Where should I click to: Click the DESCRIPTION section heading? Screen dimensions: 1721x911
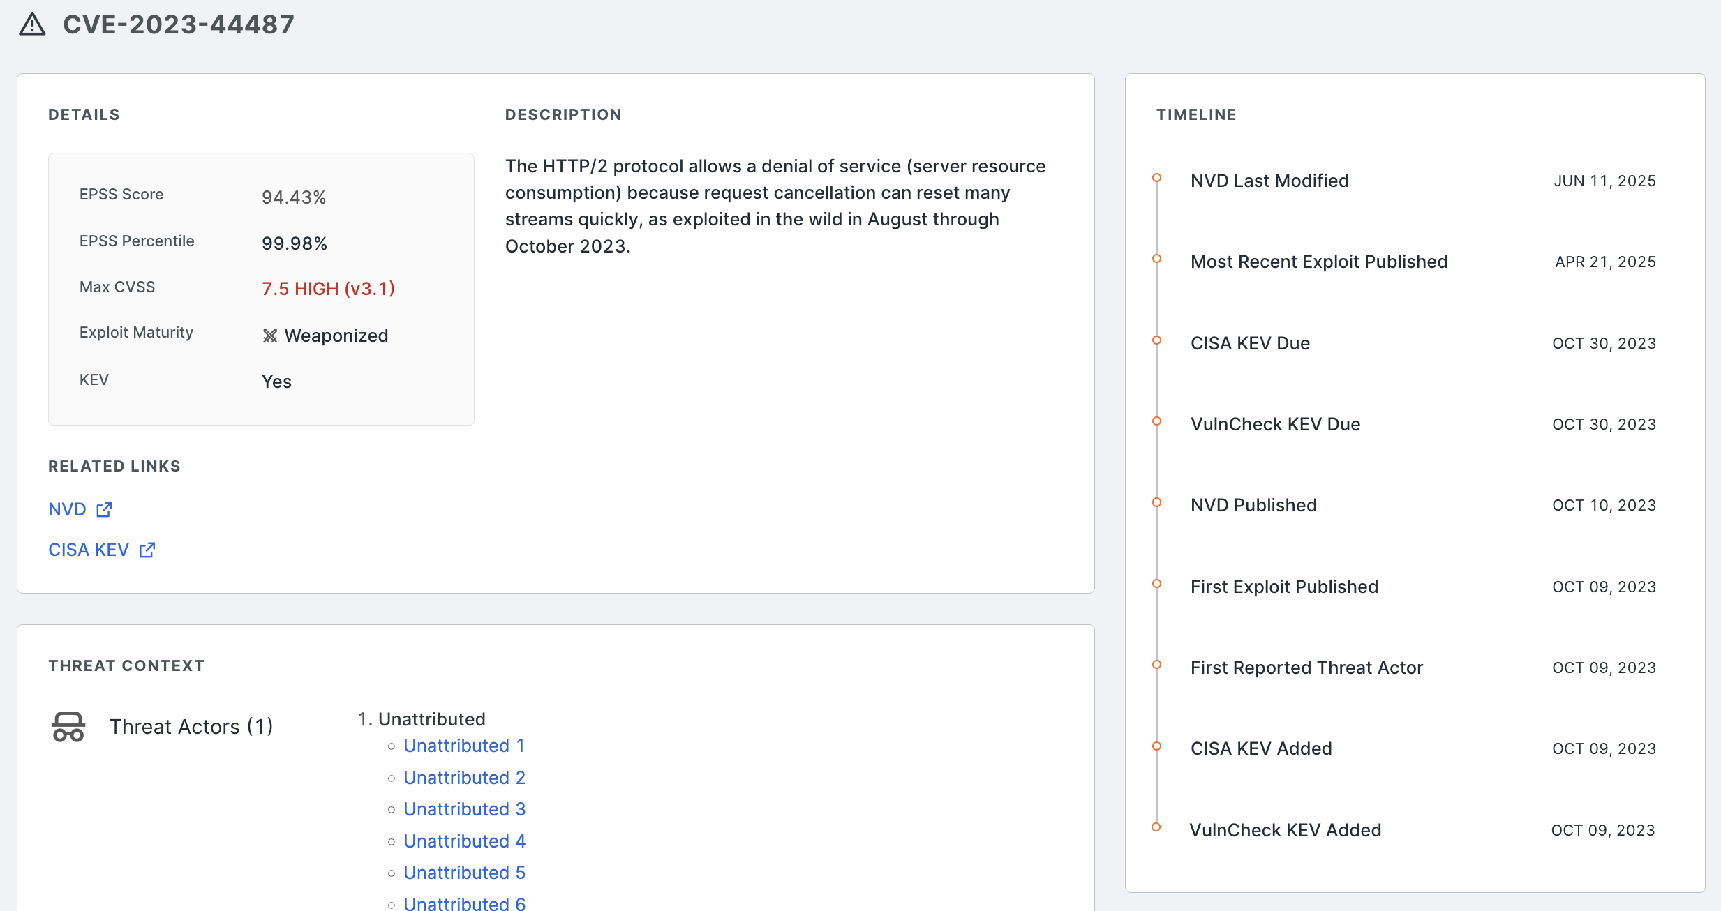pos(563,114)
